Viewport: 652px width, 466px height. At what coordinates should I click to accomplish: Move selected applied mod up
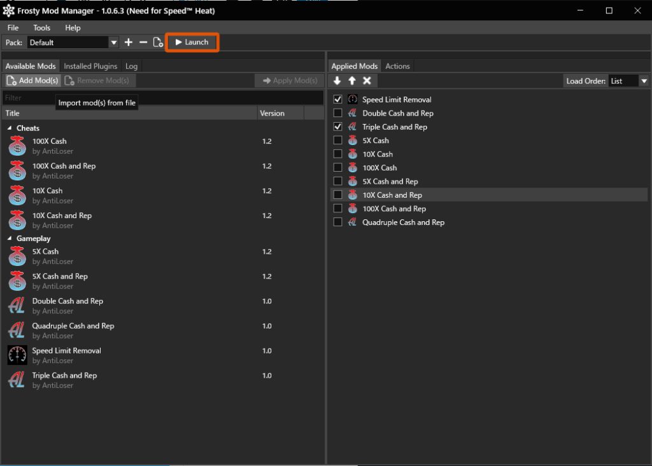352,81
